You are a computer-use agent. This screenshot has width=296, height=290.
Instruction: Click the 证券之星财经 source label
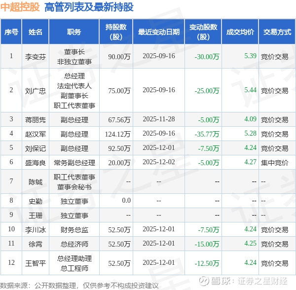[262, 281]
